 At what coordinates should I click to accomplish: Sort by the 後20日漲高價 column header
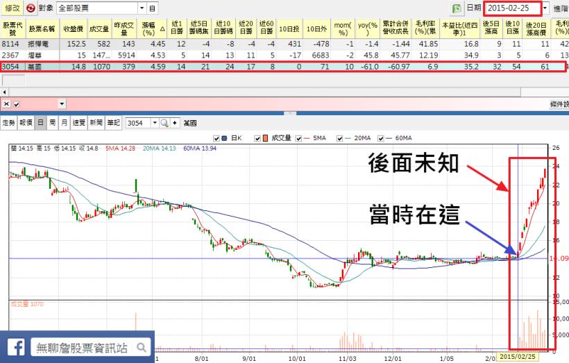coord(536,28)
